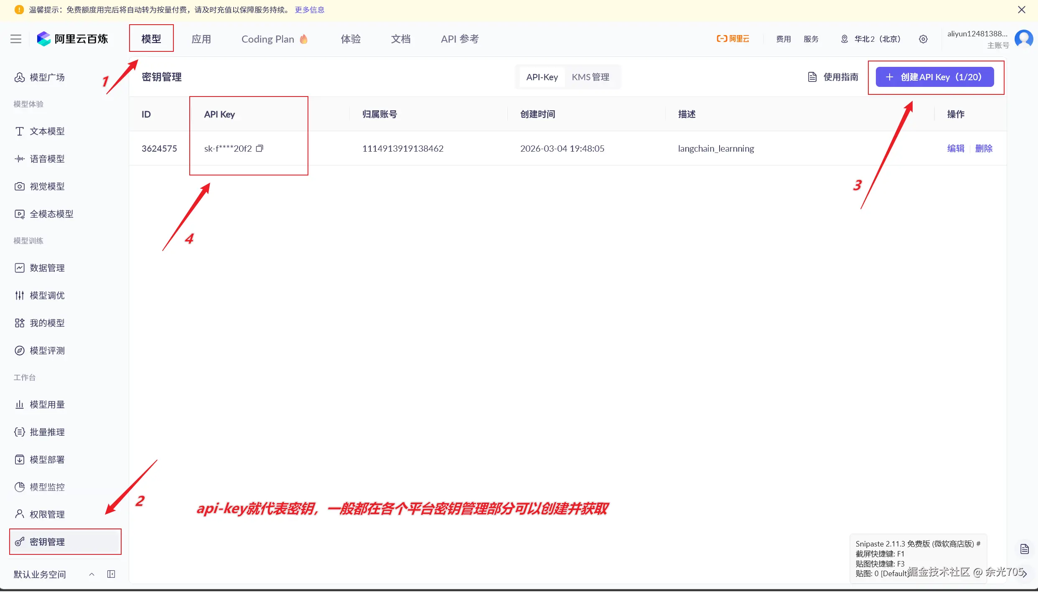Open 模型监控 in the sidebar
1038x592 pixels.
(x=47, y=487)
